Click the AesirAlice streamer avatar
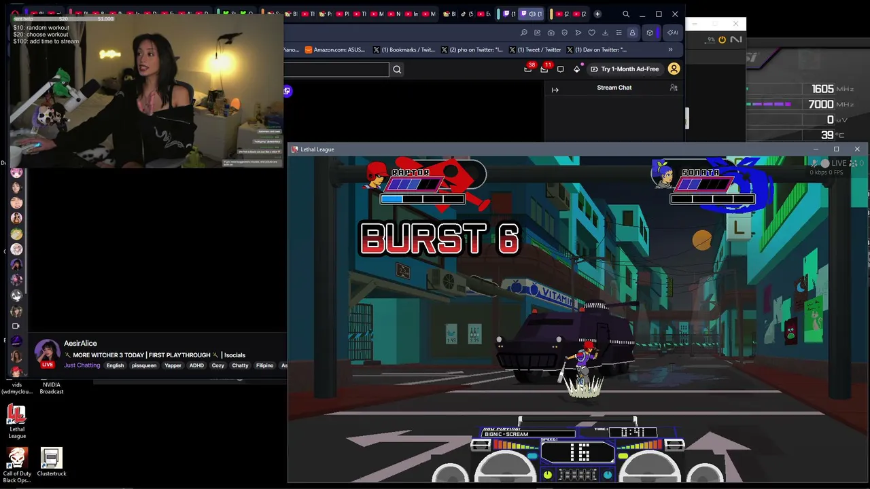Screen dimensions: 870x489 (47, 353)
